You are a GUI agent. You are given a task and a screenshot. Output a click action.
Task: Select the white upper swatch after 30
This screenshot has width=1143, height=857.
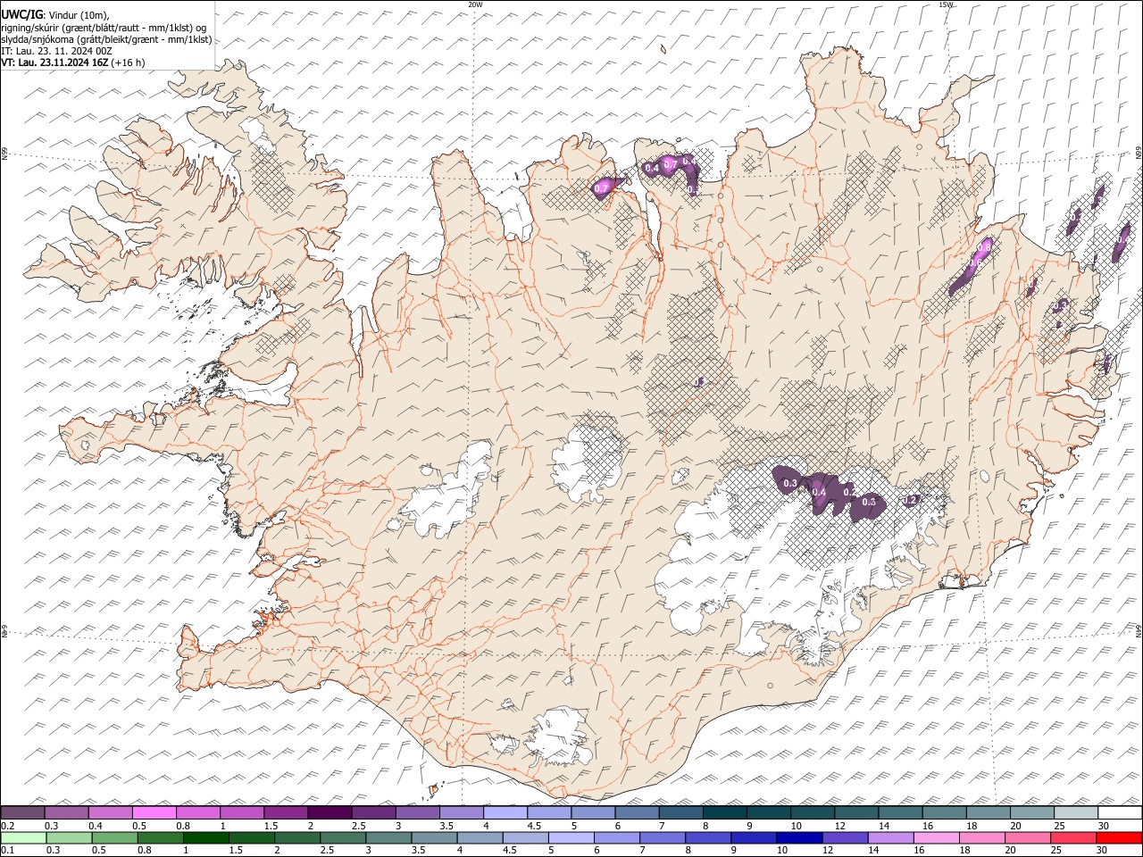pos(1119,812)
